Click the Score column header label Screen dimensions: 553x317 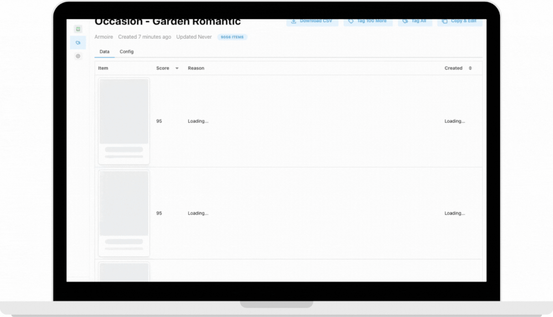point(163,68)
